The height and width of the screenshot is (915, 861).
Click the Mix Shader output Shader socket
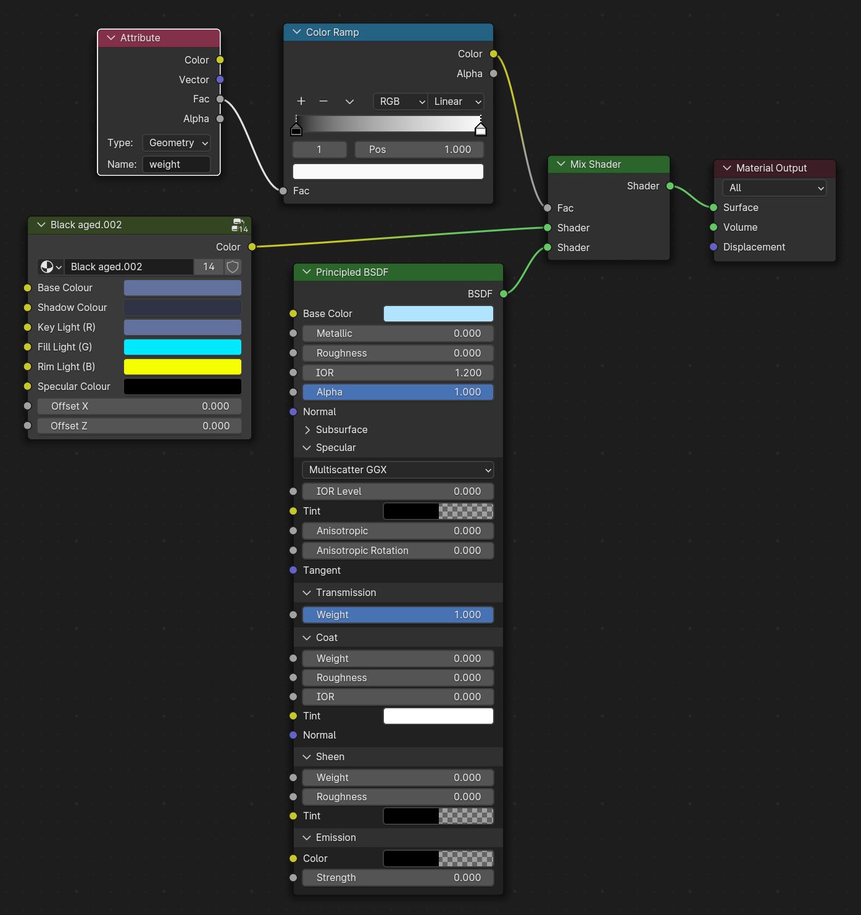tap(670, 186)
